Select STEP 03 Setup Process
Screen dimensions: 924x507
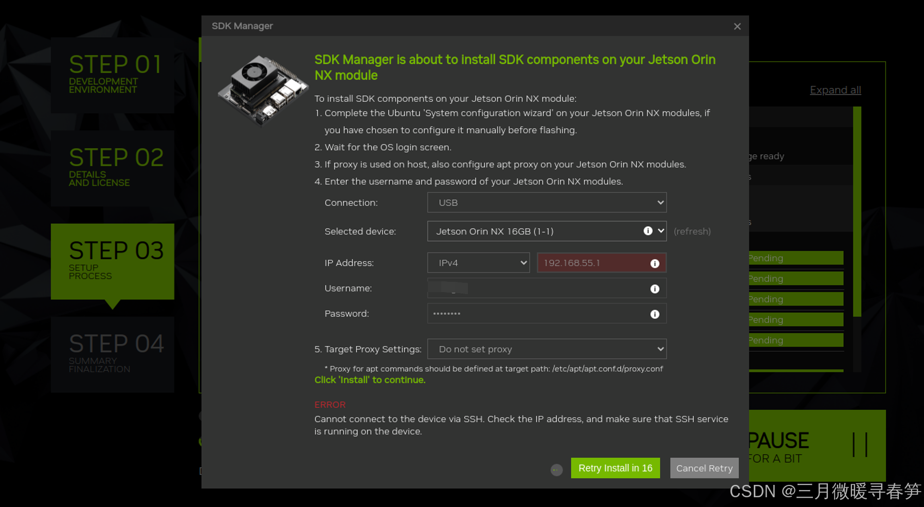point(112,261)
